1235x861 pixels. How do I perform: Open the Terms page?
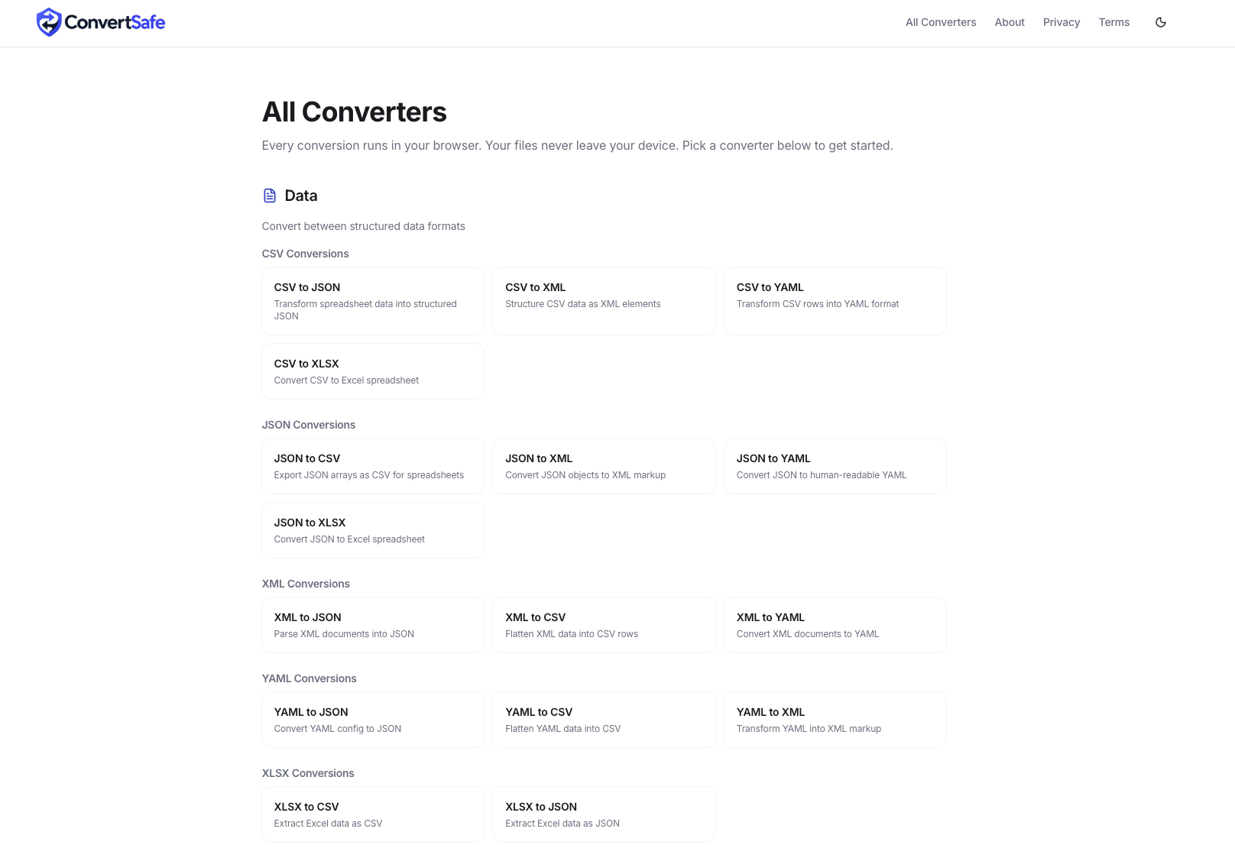(1113, 22)
